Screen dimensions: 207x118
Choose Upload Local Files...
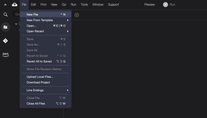[x=46, y=77]
